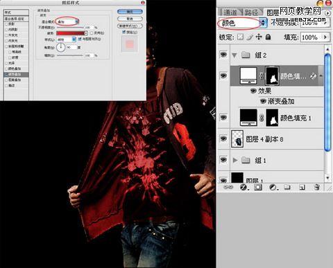This screenshot has height=268, width=333.
Task: Click the link layers icon in Layers panel footer
Action: [228, 187]
